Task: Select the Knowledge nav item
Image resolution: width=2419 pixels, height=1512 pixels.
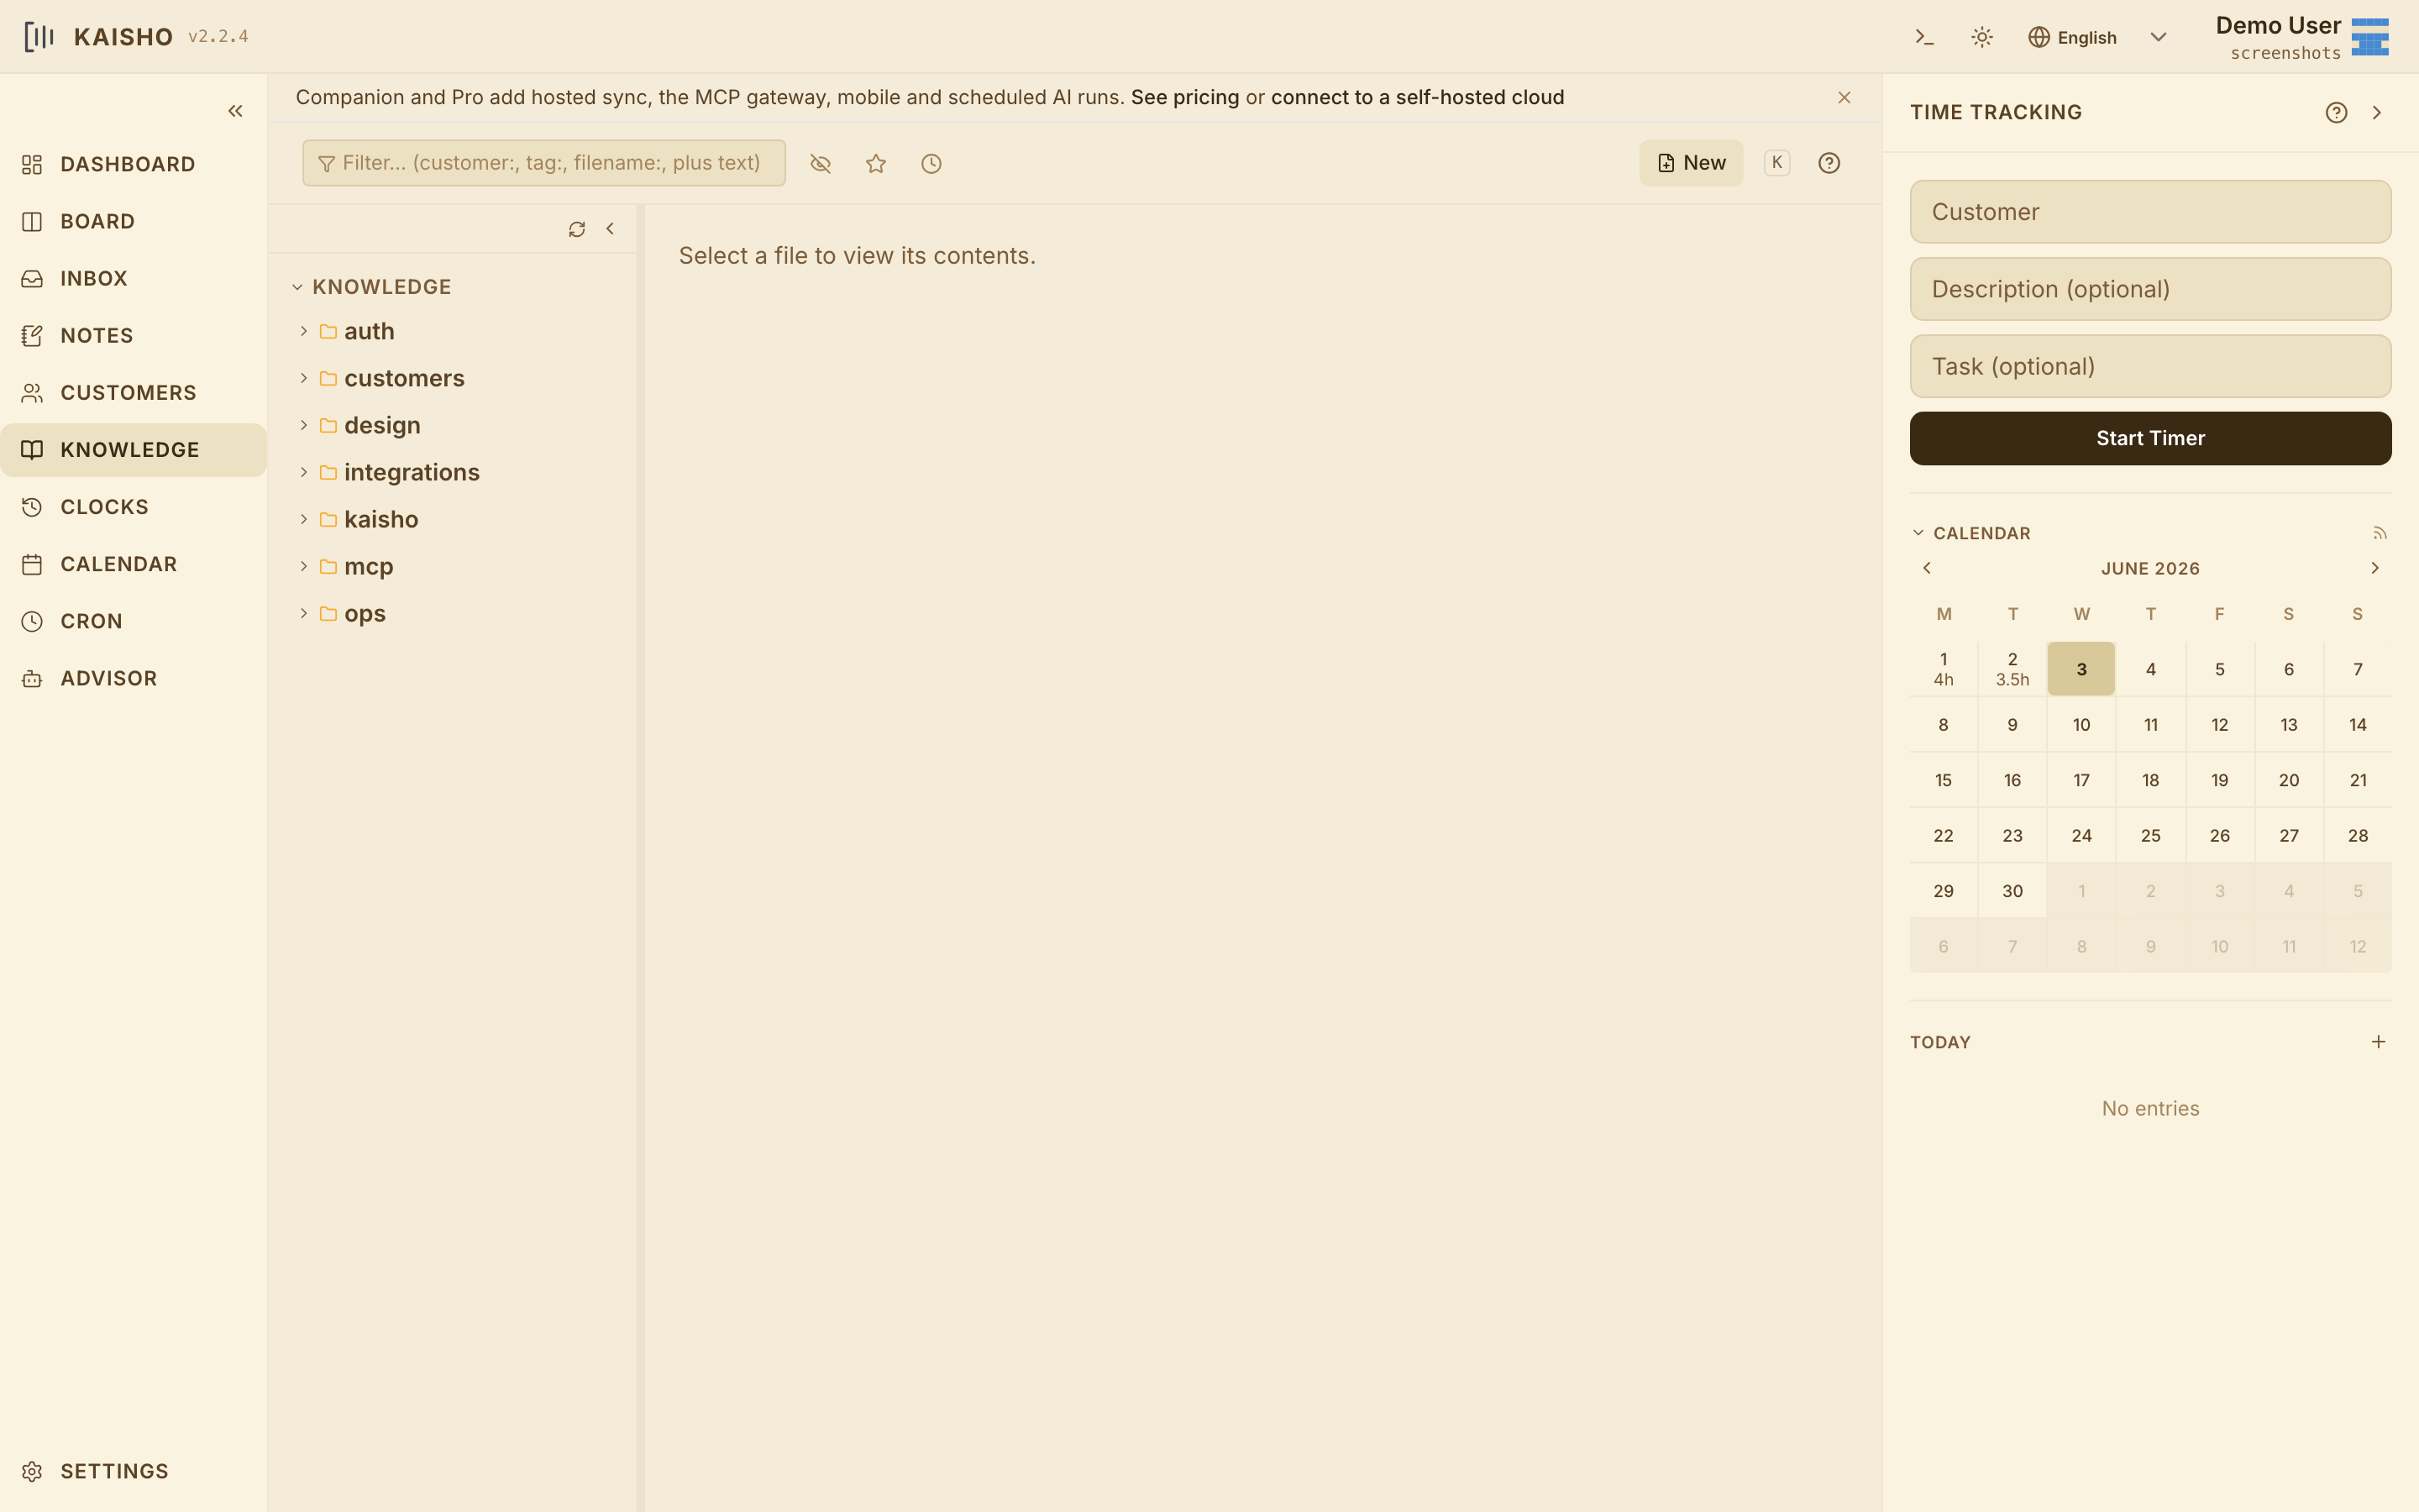Action: coord(133,450)
